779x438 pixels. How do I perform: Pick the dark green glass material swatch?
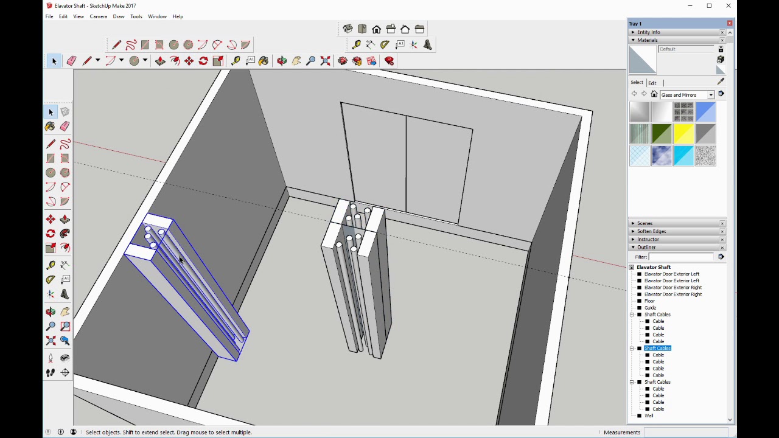pos(662,134)
